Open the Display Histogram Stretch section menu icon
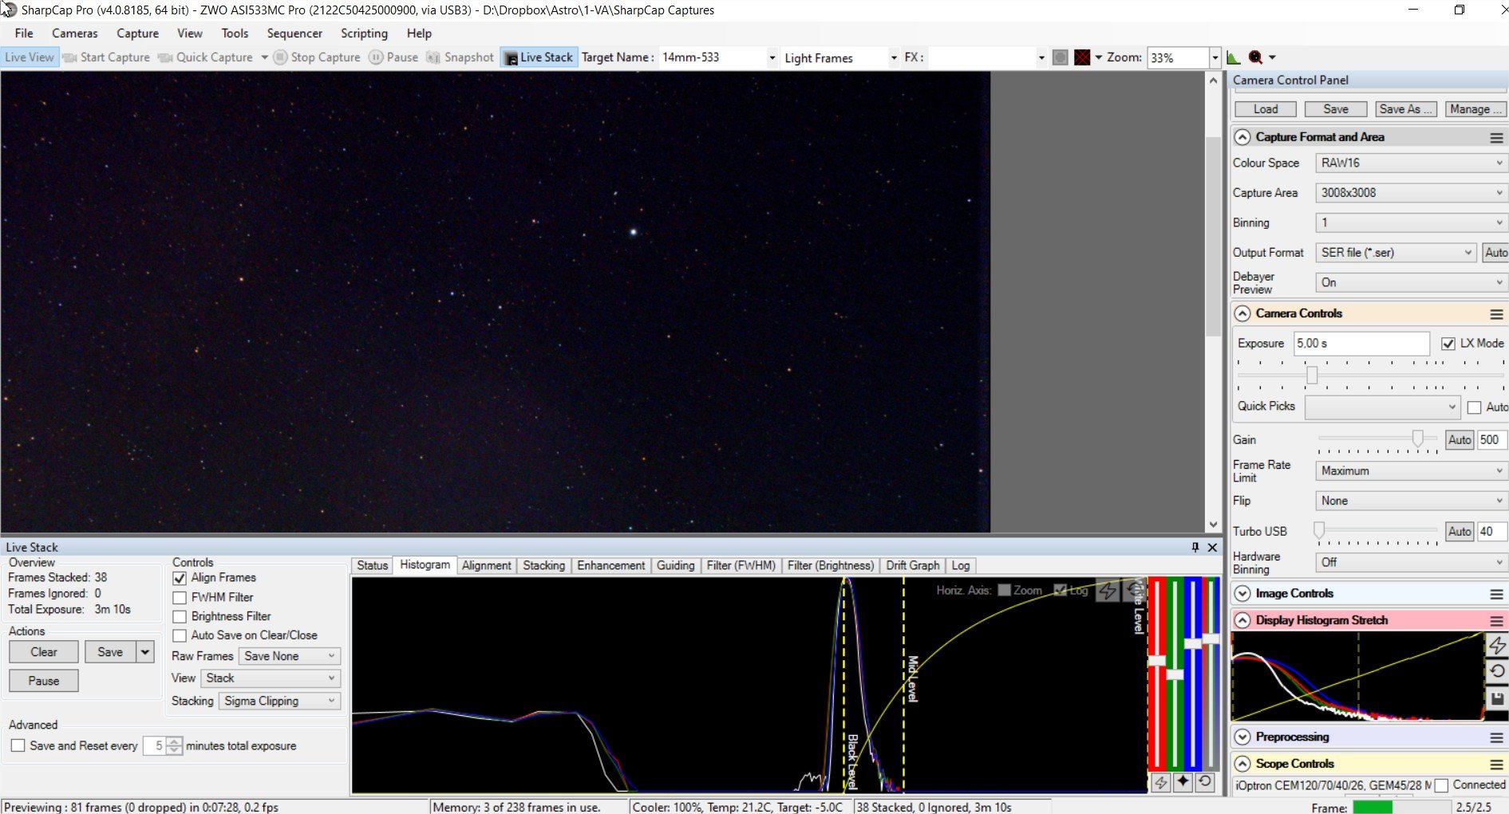Screen dimensions: 1509x814 [1496, 621]
